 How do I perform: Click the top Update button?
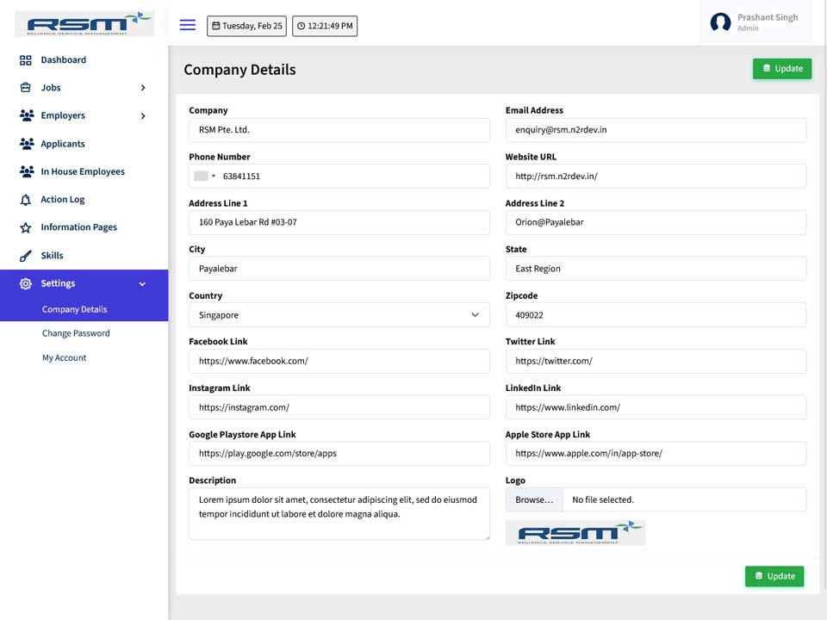click(782, 69)
